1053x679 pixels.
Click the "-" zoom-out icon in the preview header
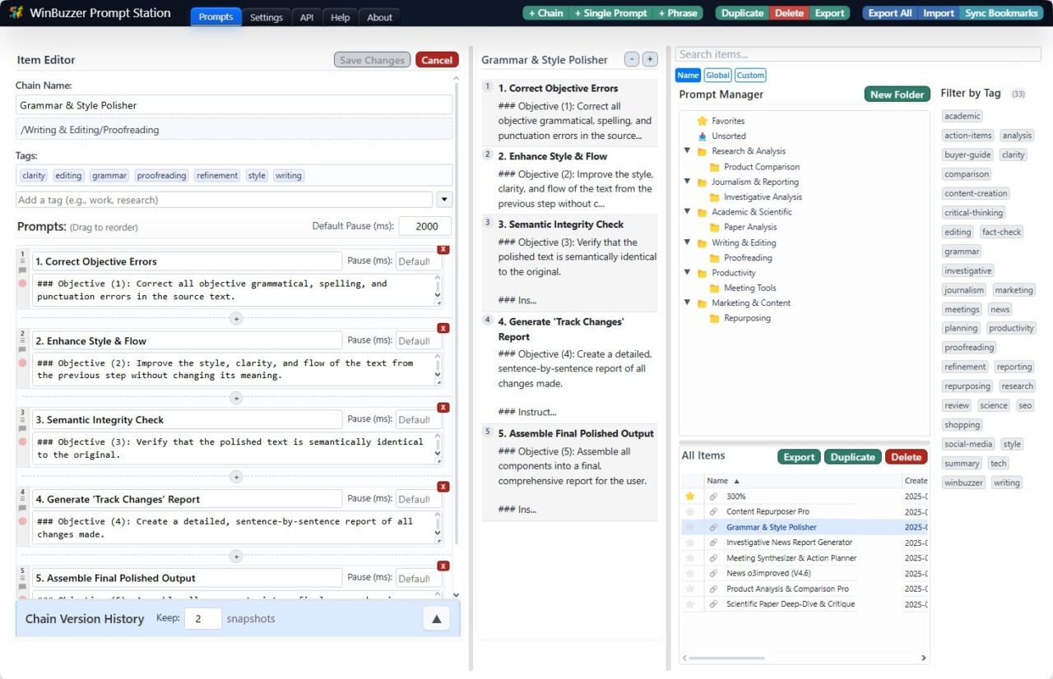[x=630, y=59]
